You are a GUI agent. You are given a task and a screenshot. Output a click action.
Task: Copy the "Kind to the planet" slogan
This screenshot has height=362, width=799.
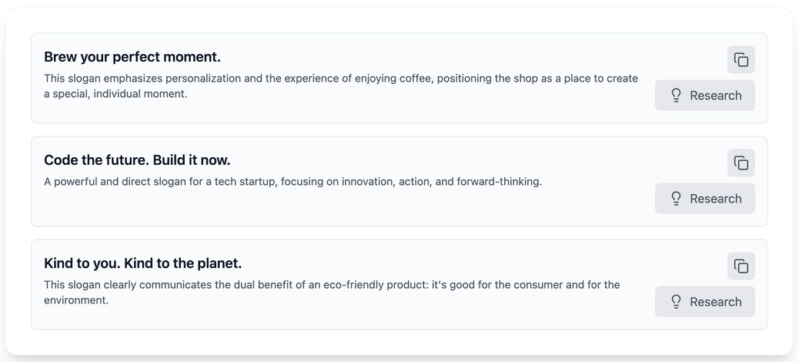pyautogui.click(x=741, y=266)
